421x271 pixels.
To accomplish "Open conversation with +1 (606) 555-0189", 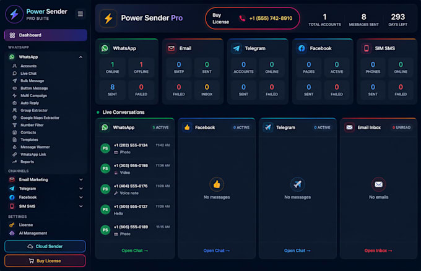I will tap(135, 230).
